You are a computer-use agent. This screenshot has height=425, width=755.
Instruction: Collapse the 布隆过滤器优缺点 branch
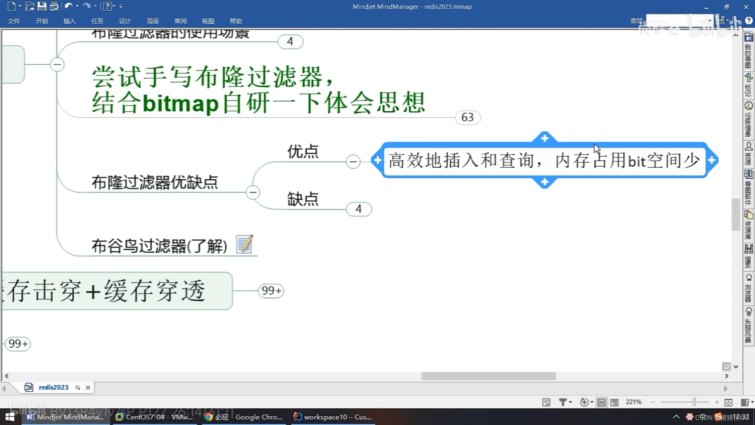[x=253, y=192]
